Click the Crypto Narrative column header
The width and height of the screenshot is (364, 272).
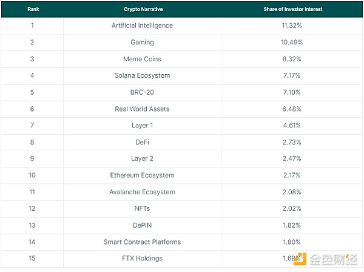142,9
